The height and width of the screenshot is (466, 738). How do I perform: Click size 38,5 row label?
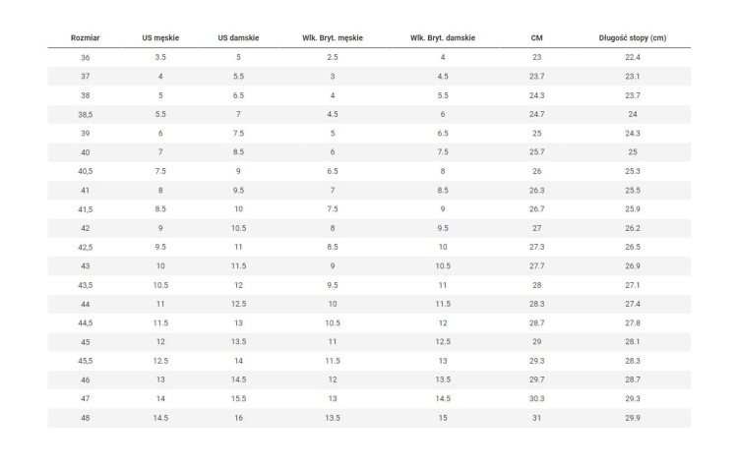[86, 114]
